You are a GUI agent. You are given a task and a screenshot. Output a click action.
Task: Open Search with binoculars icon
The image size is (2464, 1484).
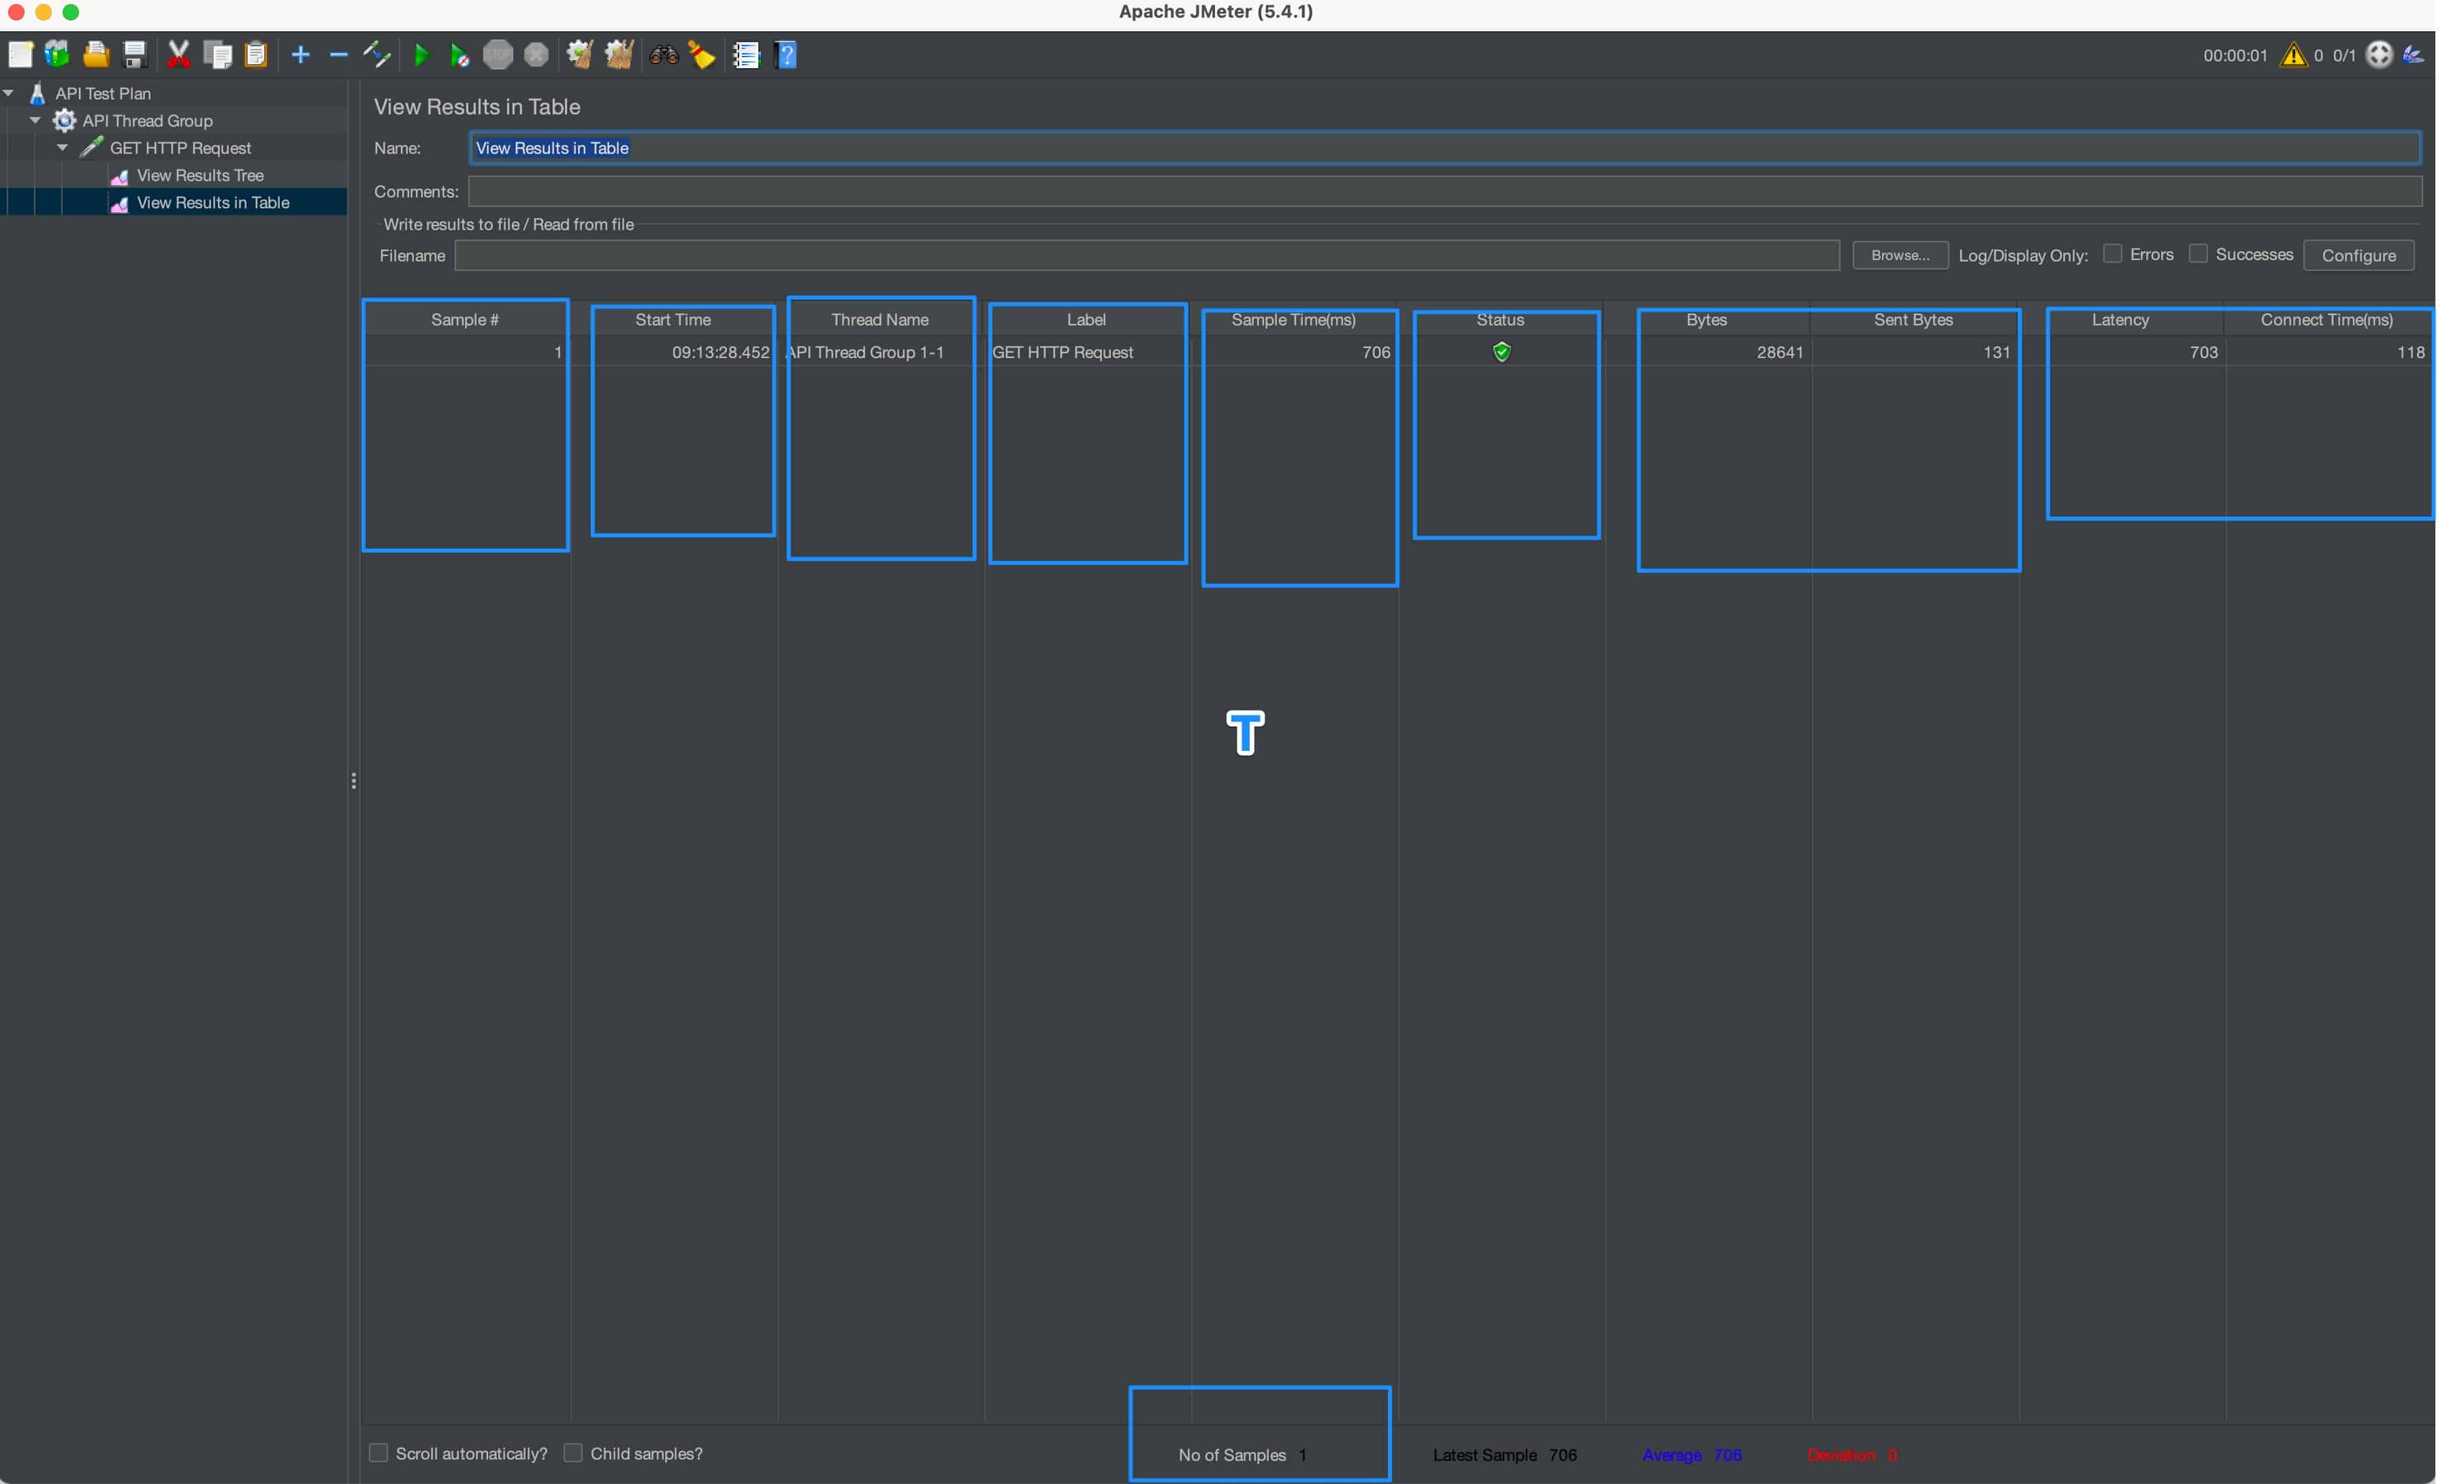pyautogui.click(x=664, y=55)
